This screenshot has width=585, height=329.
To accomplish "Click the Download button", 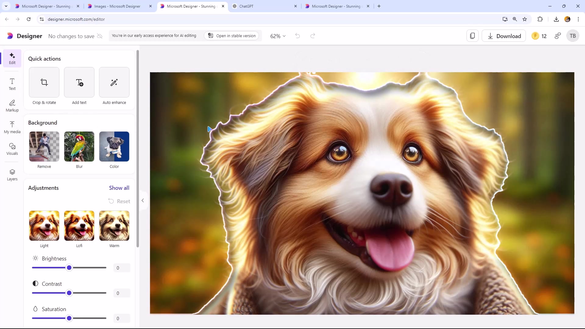I will pos(504,36).
